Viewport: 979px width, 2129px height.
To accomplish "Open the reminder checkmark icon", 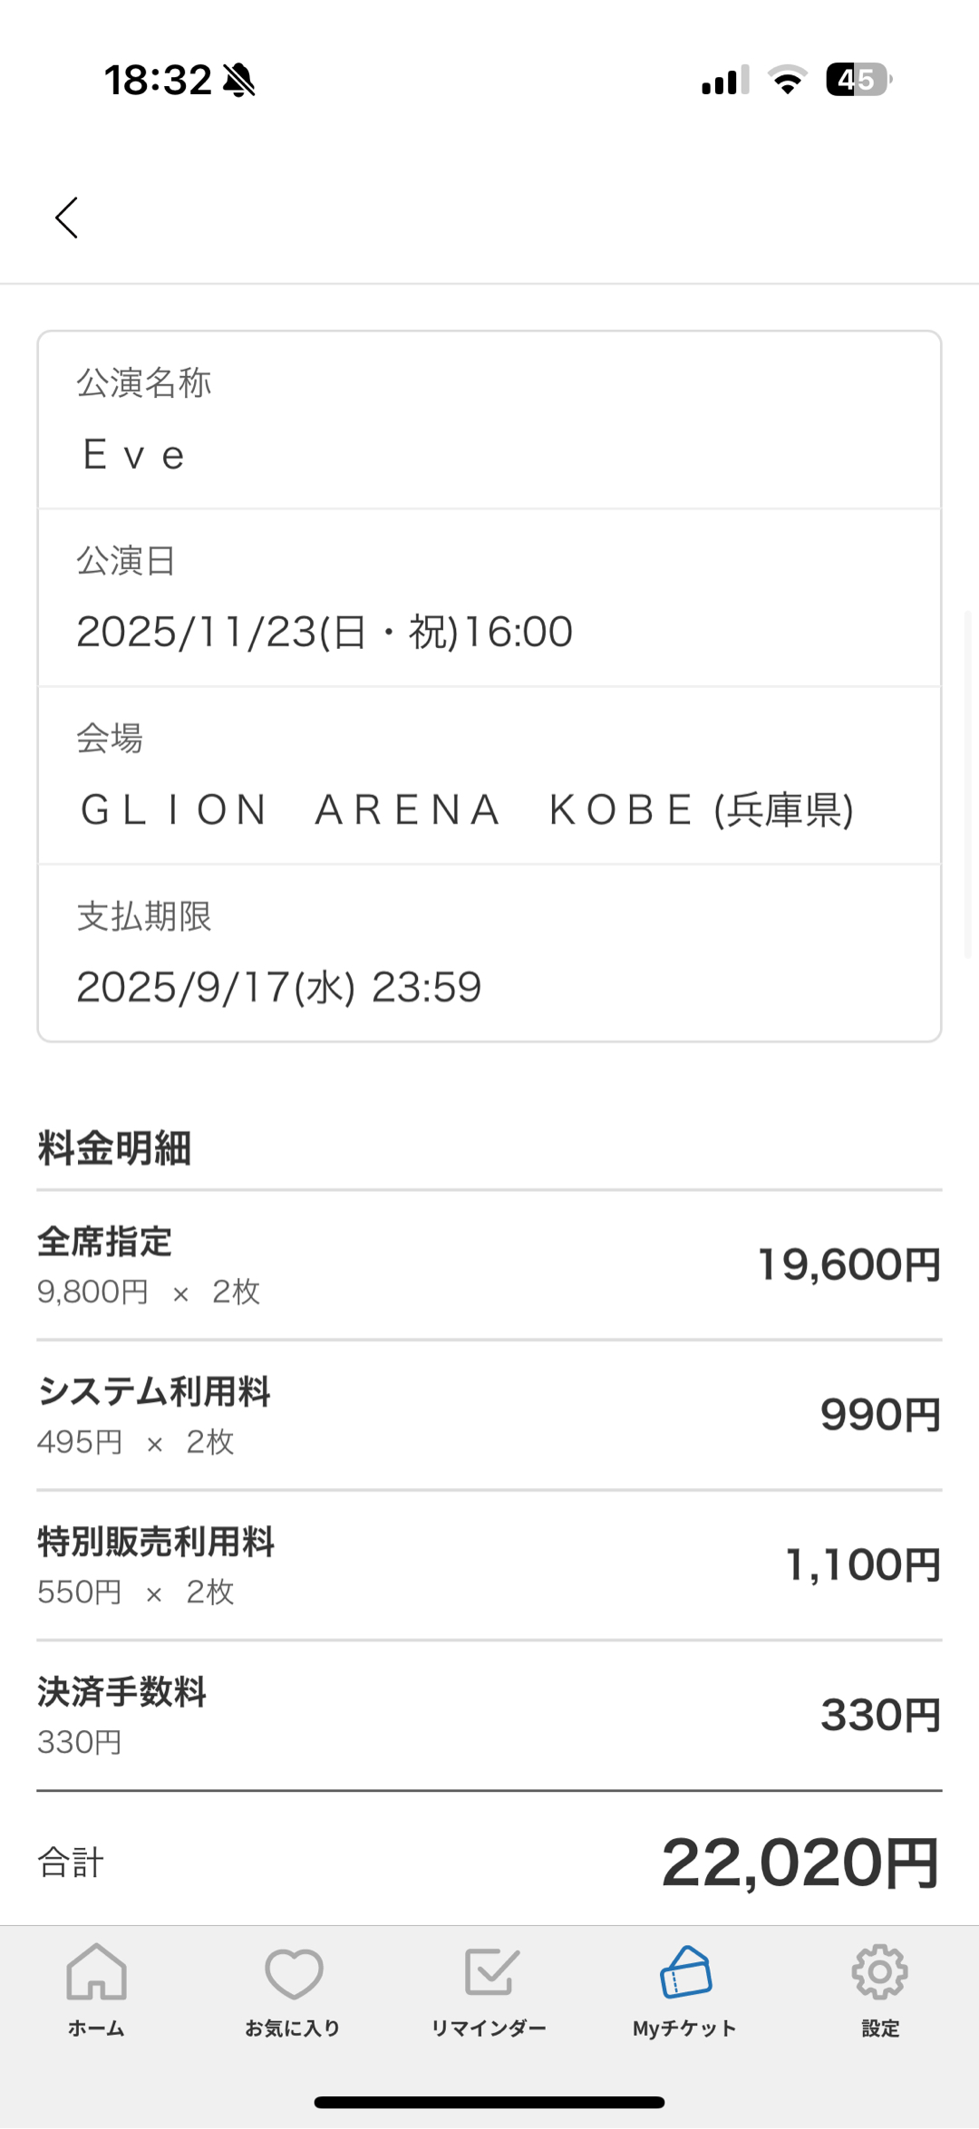I will click(490, 1972).
